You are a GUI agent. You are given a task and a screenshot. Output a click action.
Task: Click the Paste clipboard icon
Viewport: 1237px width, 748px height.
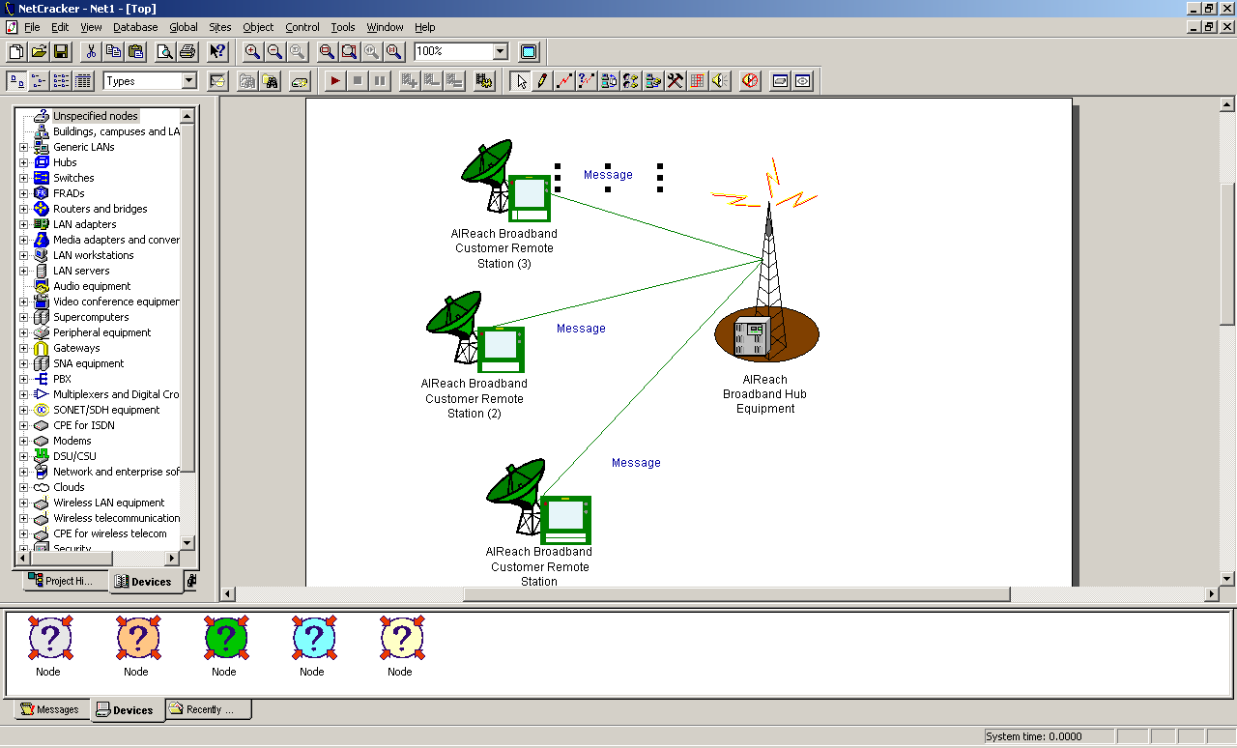135,51
